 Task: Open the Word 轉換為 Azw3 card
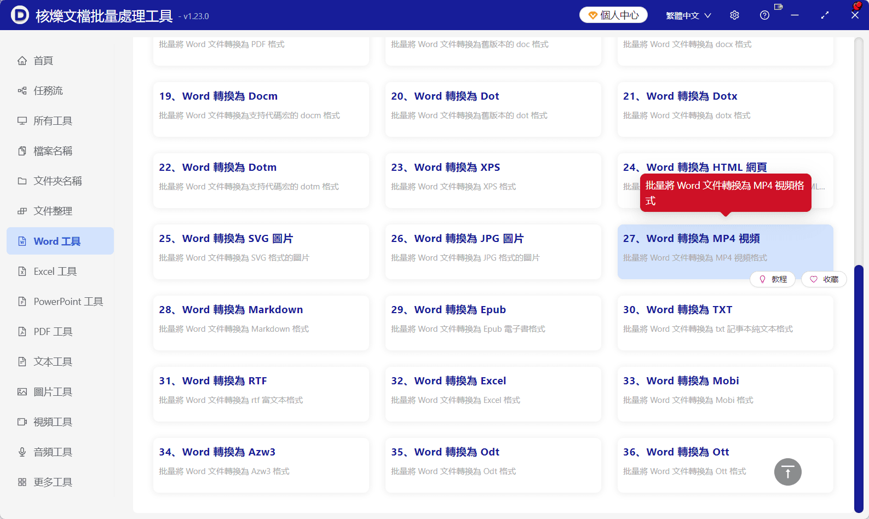[x=261, y=465]
